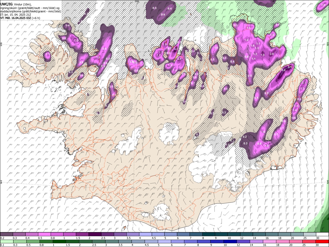Click the '0.2' label in the upper legend
The width and height of the screenshot is (329, 247).
[x=2, y=238]
